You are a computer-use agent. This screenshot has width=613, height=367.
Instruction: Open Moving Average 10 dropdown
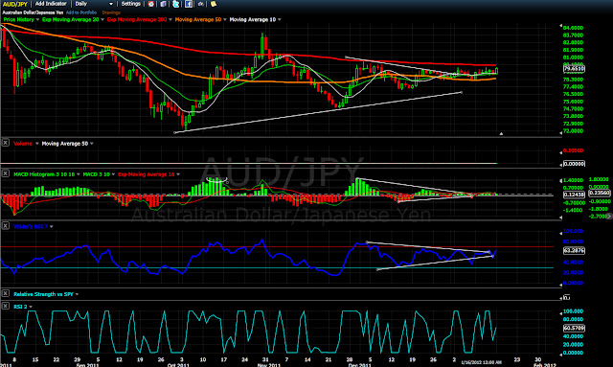279,19
